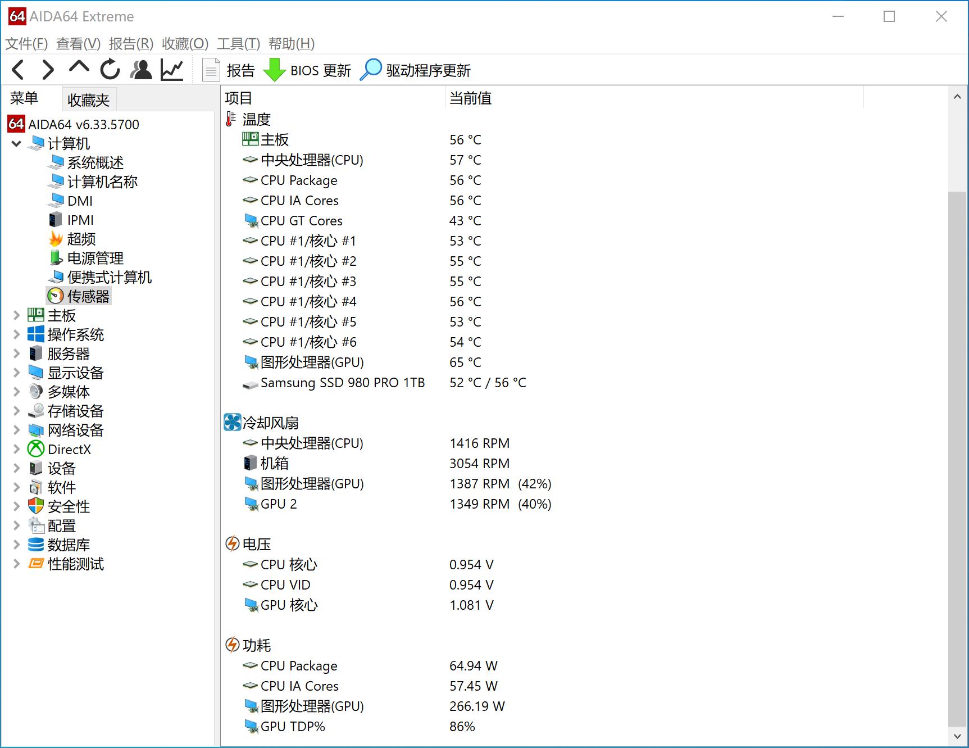Expand the 存储设备 storage section
The width and height of the screenshot is (969, 748).
(x=16, y=411)
